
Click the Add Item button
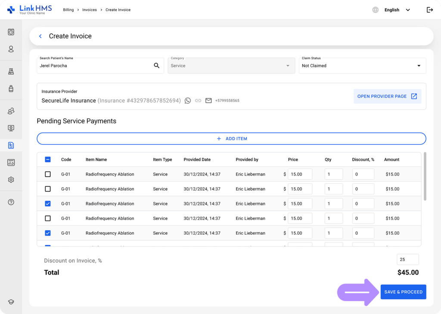(231, 138)
